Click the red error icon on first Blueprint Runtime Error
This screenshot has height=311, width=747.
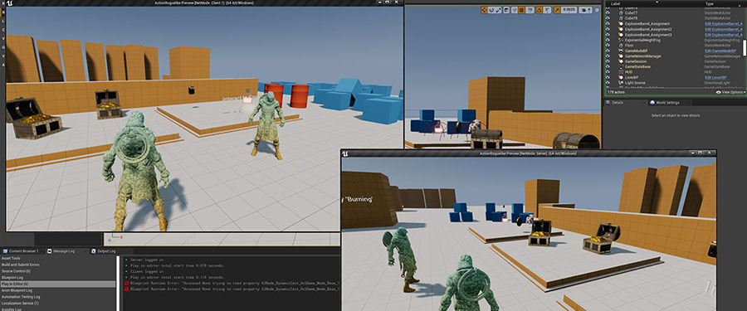(x=126, y=284)
